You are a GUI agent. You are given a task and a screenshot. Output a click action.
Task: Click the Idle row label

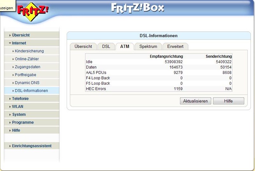[89, 62]
